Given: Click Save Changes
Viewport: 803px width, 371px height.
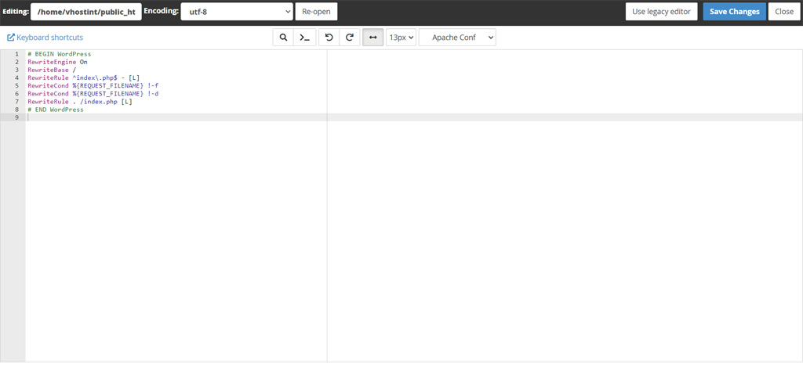Looking at the screenshot, I should coord(734,11).
